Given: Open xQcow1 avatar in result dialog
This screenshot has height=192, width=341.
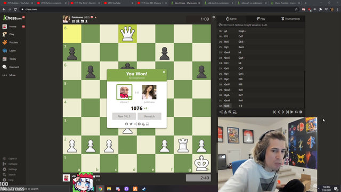Looking at the screenshot, I should 124,92.
